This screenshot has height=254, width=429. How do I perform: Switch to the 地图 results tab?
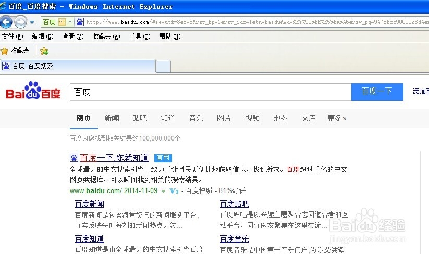pos(280,118)
